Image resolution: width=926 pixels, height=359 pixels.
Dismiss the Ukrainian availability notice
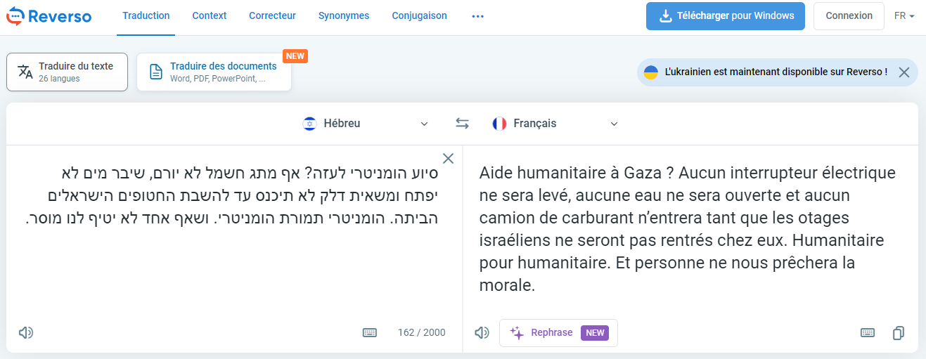tap(904, 72)
